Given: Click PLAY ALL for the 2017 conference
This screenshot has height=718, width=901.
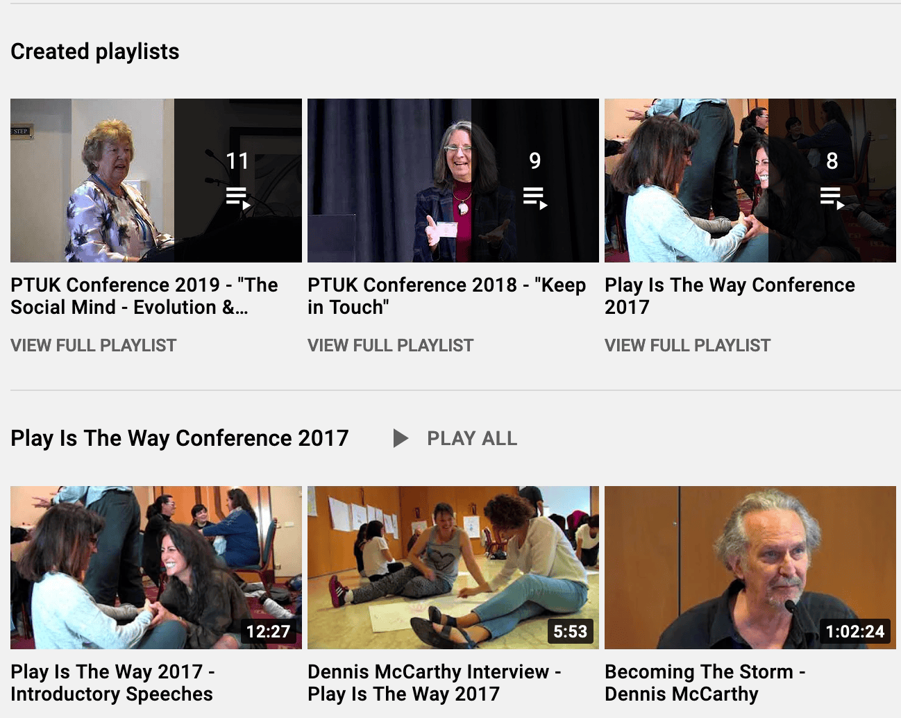Looking at the screenshot, I should [x=472, y=438].
